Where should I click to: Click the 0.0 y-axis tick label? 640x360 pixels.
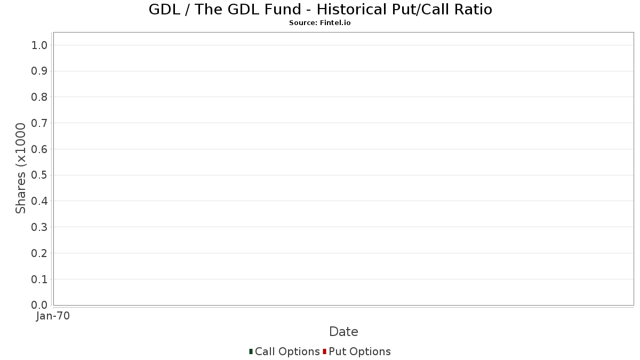pos(39,305)
